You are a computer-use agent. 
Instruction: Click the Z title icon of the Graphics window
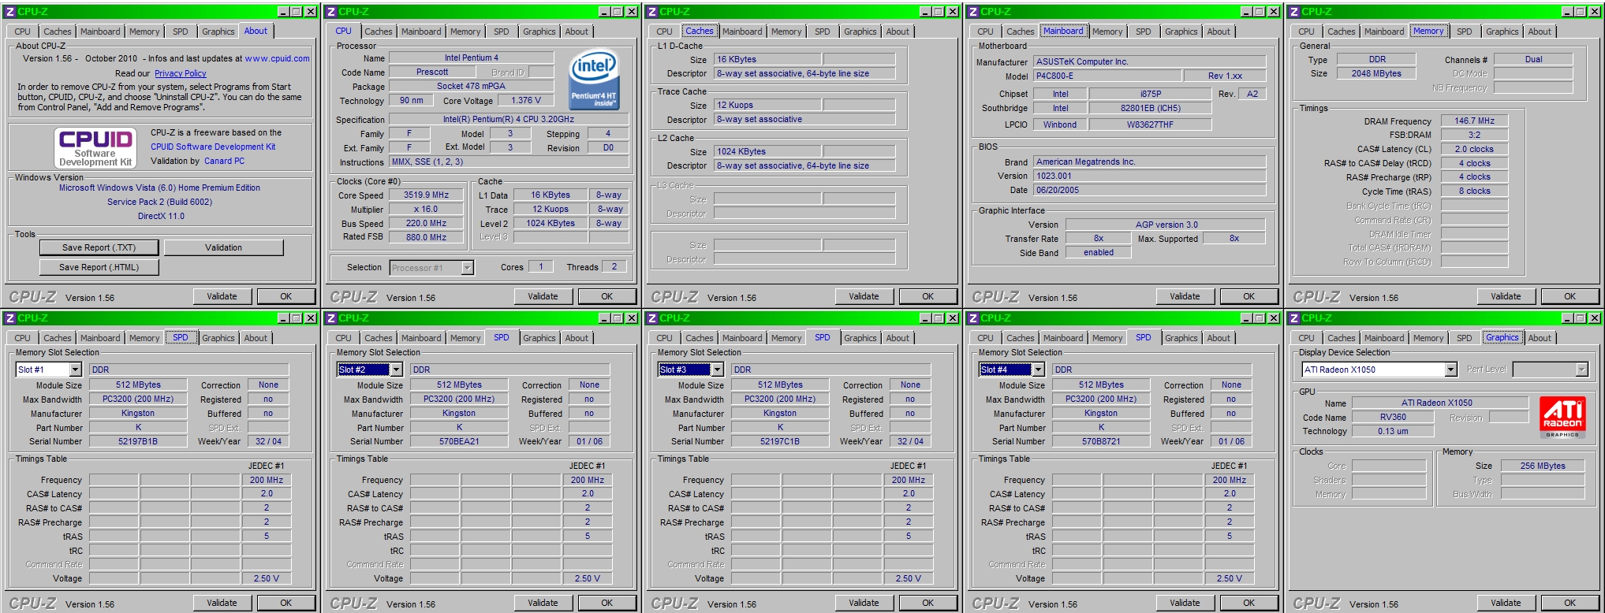[x=1294, y=318]
